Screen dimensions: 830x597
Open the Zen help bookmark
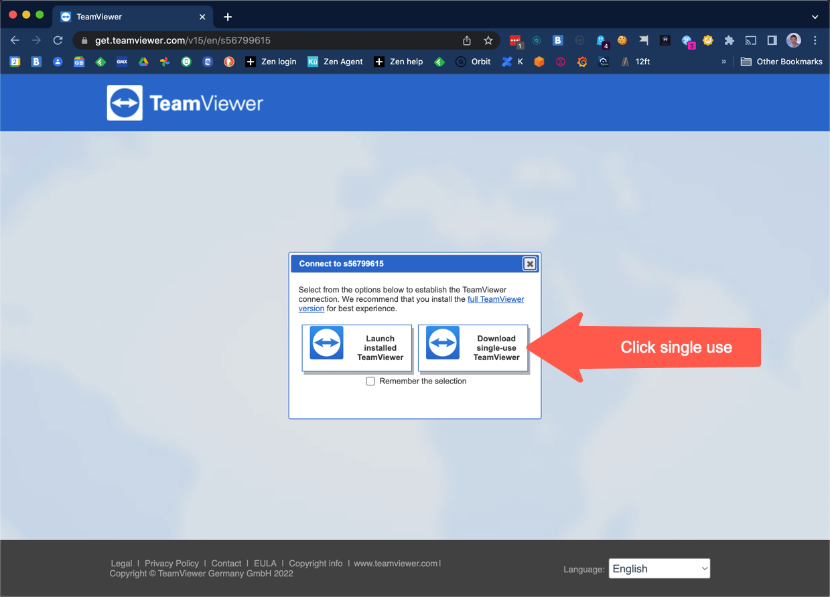[x=398, y=62]
